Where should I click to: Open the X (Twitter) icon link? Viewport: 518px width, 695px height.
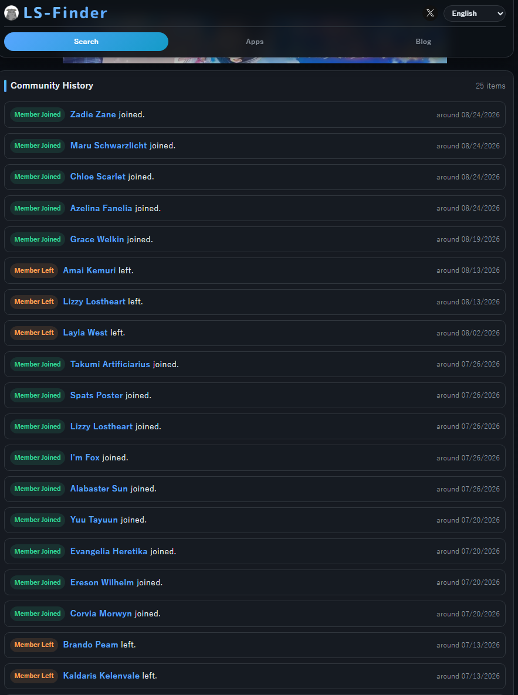[430, 13]
